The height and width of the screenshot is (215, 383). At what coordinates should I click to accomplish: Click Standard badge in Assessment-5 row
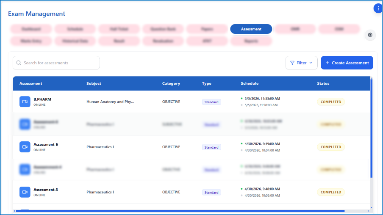(211, 147)
